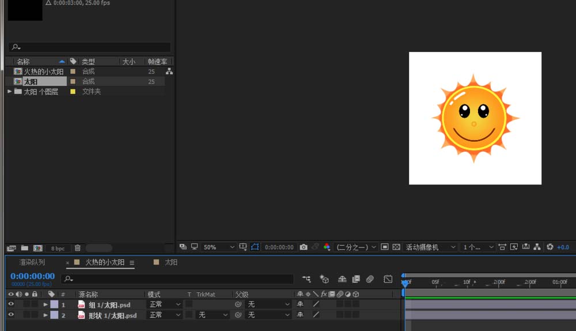Expand the 太阳 个图层 folder

(10, 91)
